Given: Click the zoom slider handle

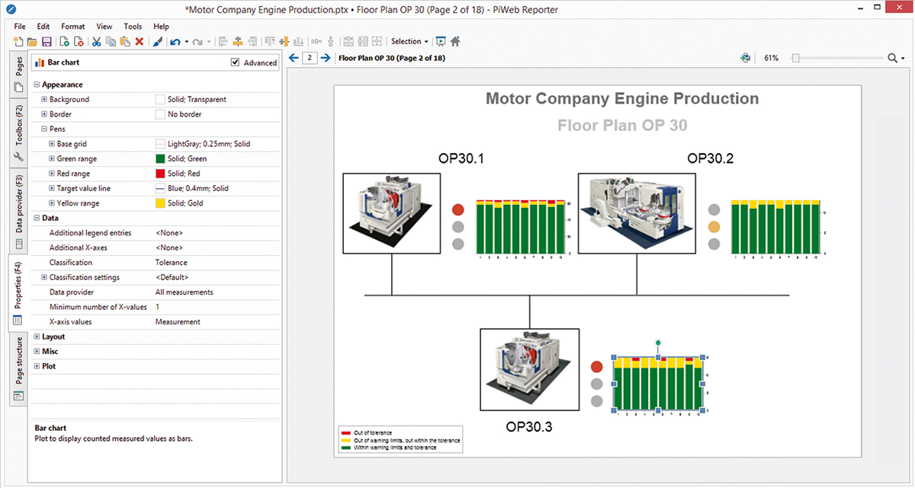Looking at the screenshot, I should 795,58.
